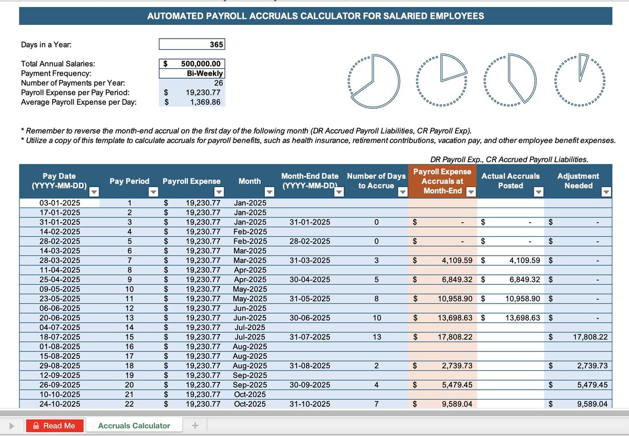Select the Accruals Calculator sheet tab
Image resolution: width=629 pixels, height=436 pixels.
134,426
